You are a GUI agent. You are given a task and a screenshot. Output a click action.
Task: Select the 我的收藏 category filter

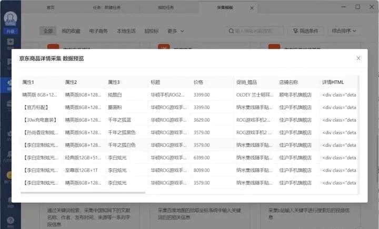coord(71,31)
